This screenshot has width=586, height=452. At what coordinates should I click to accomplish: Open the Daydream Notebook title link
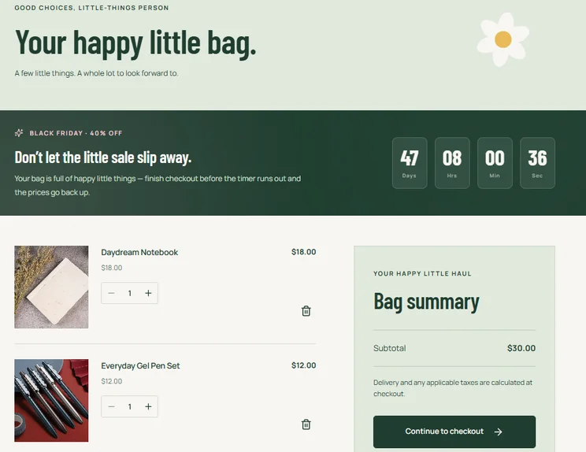[139, 253]
